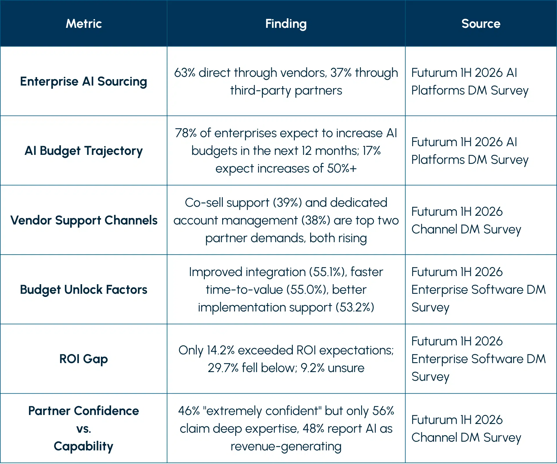Select the AI Budget Trajectory cell
The width and height of the screenshot is (557, 464).
[84, 151]
